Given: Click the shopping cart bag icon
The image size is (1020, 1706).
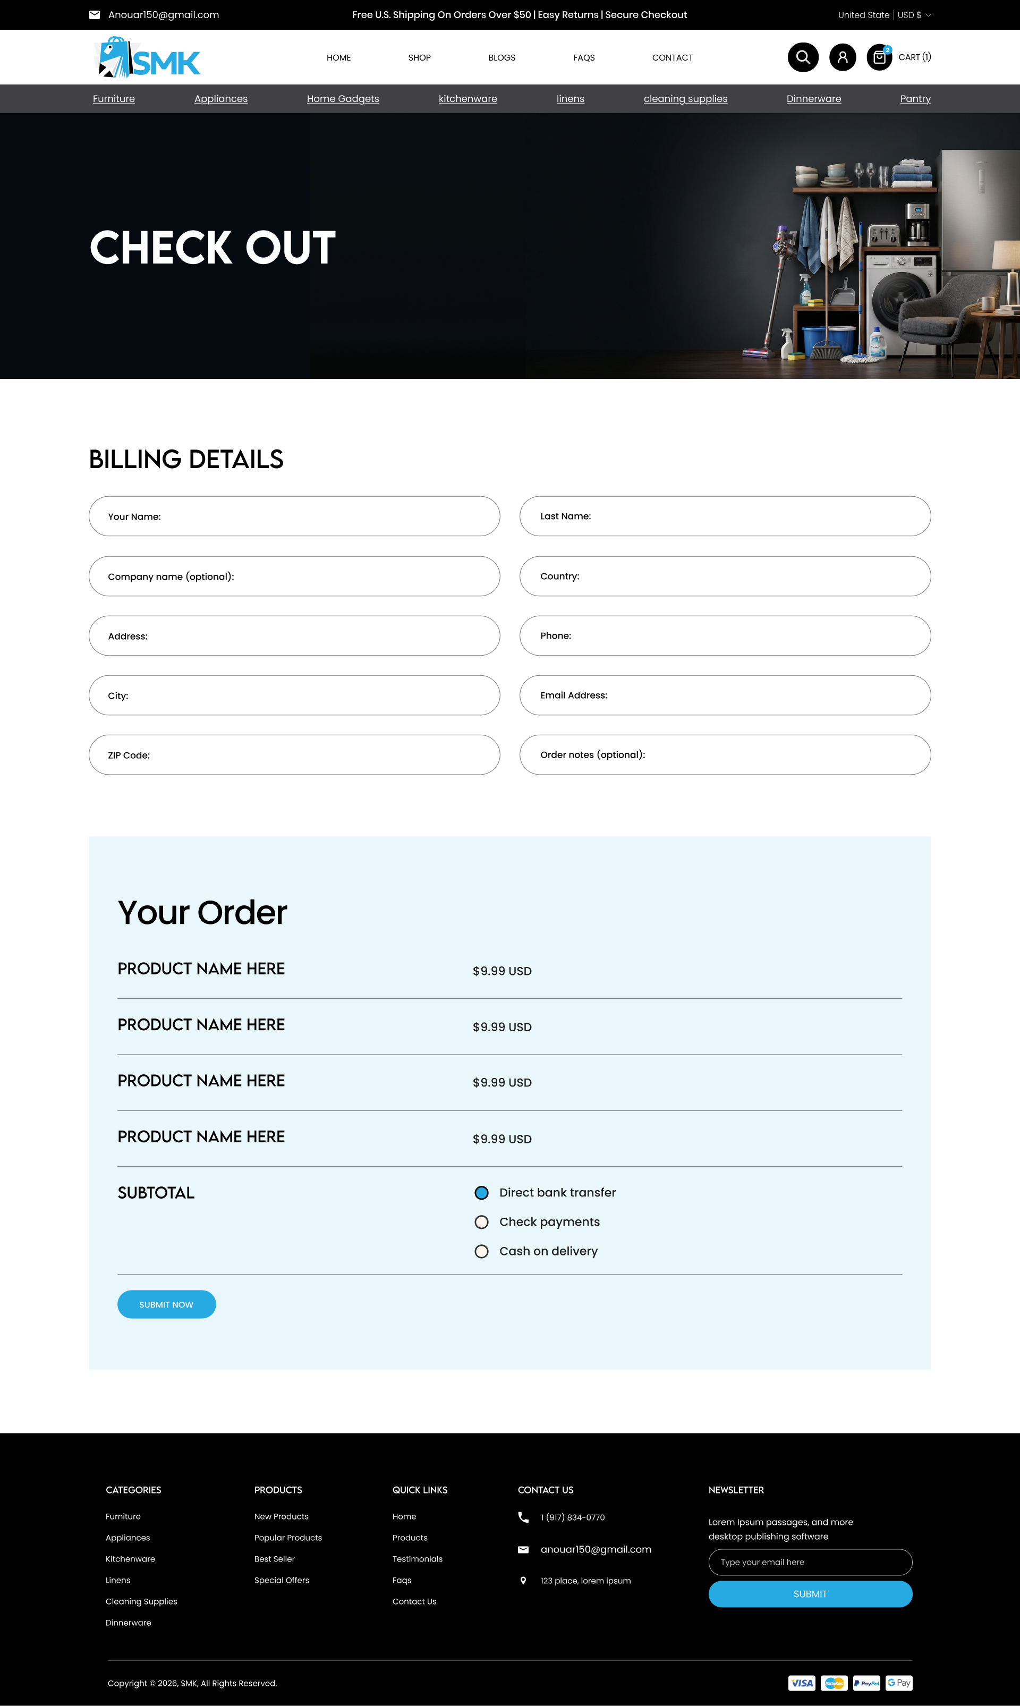Looking at the screenshot, I should pos(878,57).
